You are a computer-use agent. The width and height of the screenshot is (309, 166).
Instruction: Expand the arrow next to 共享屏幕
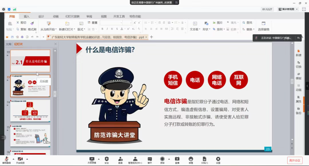pos(99,159)
